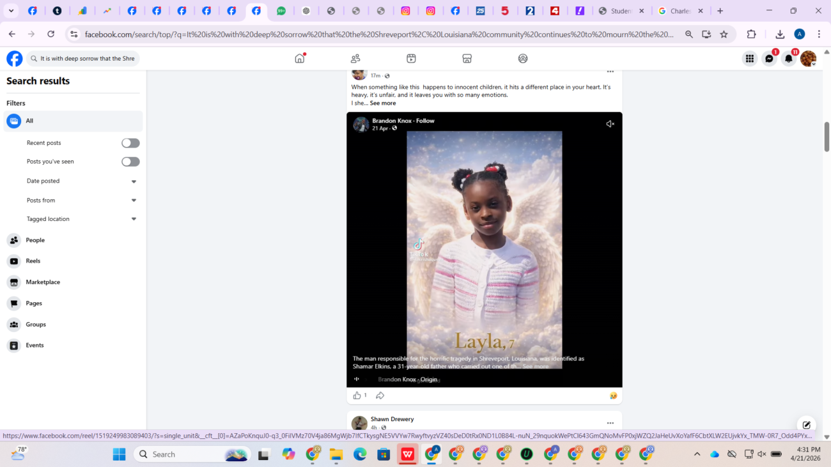The height and width of the screenshot is (467, 831).
Task: Open the Friends icon in top navigation
Action: 355,58
